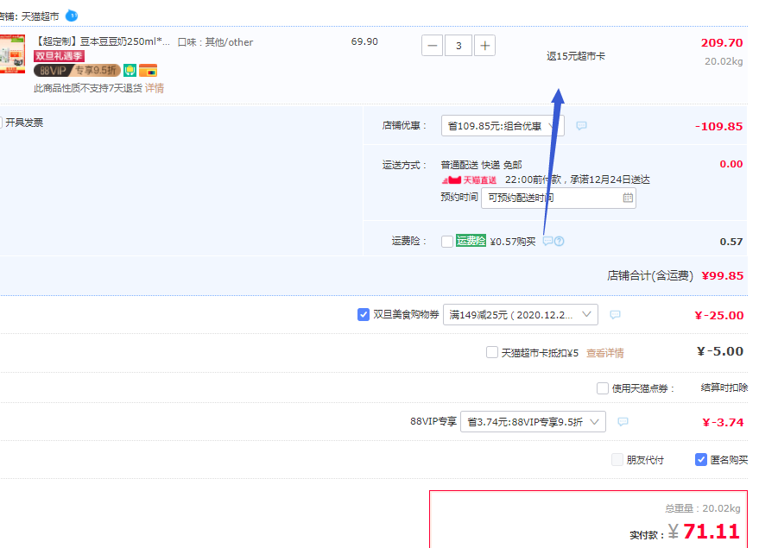Click the orange credit card icon

point(149,71)
